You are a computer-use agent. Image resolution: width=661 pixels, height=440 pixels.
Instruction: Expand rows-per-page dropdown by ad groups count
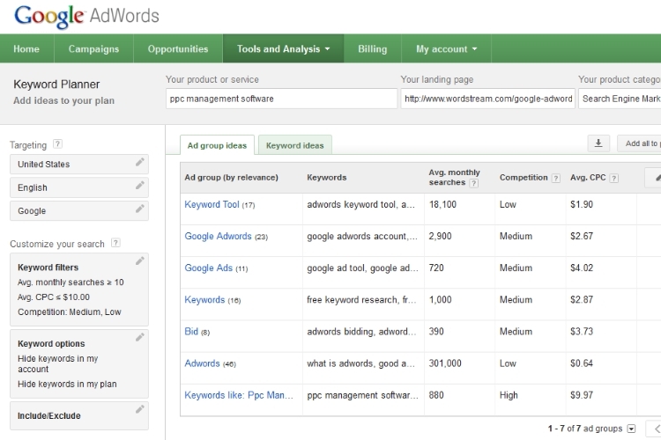(x=631, y=429)
